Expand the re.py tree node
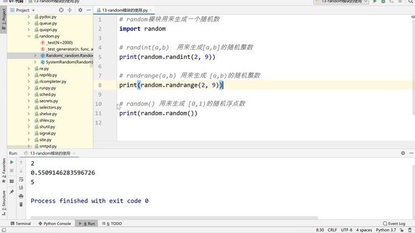 pyautogui.click(x=29, y=69)
